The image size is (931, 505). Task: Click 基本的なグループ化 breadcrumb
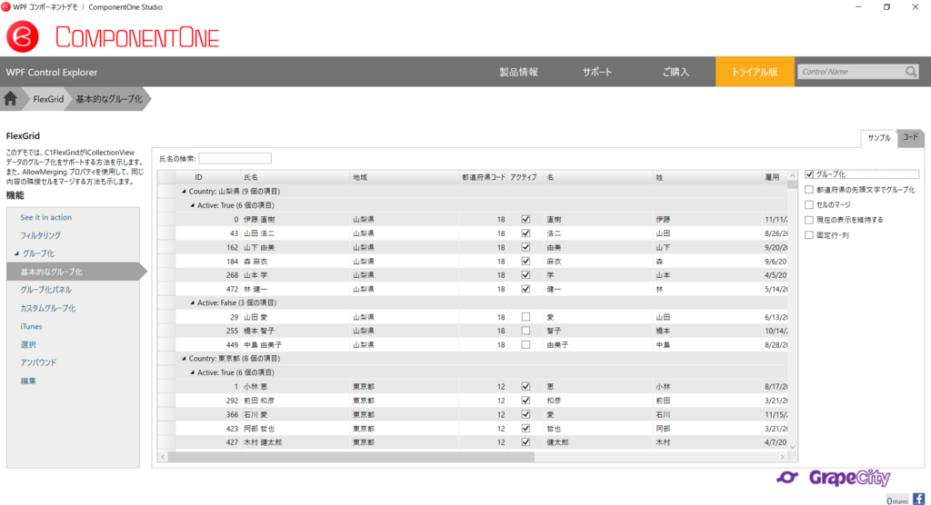109,99
